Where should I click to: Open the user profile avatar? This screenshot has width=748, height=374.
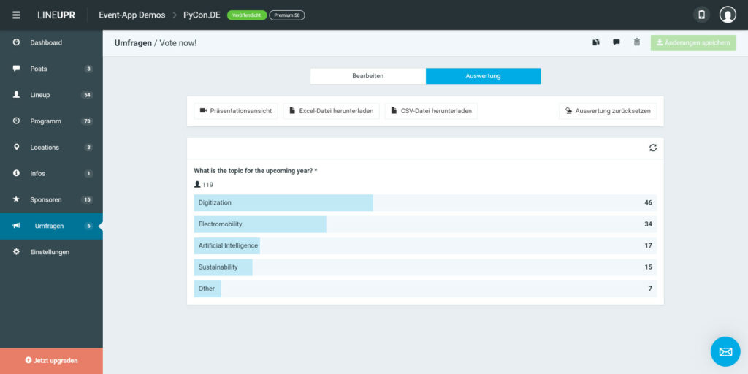(x=728, y=15)
